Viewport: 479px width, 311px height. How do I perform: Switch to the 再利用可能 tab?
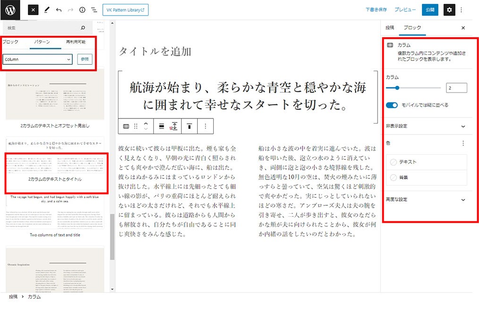point(76,42)
